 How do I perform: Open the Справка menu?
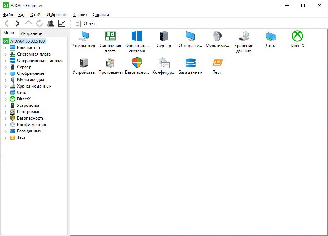pos(101,15)
